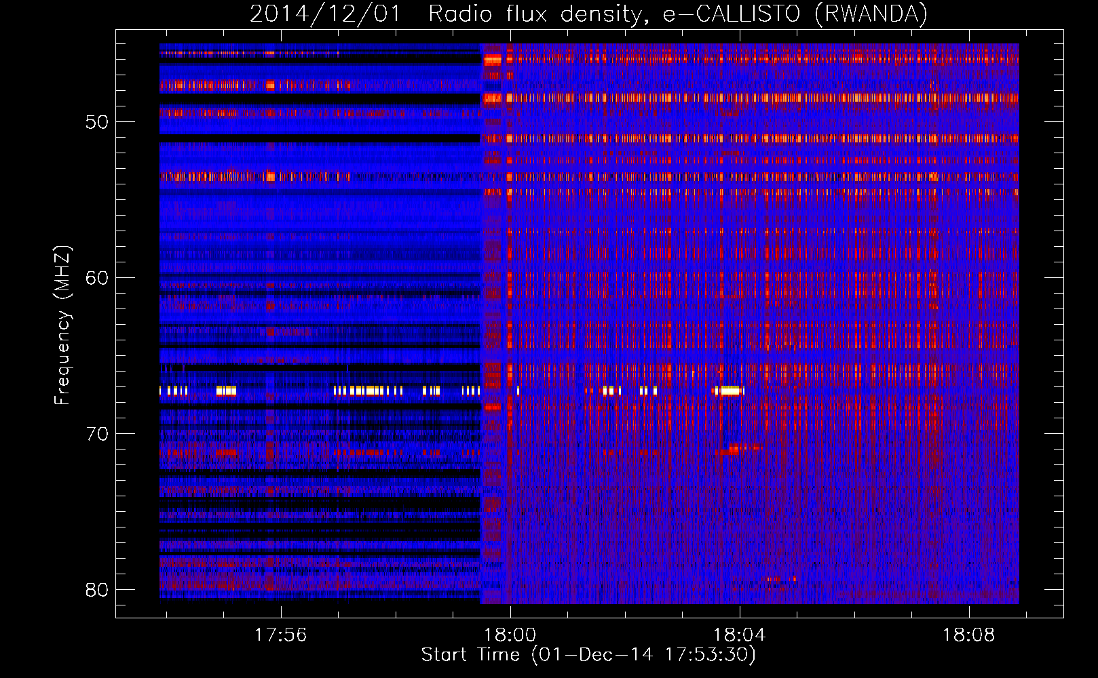
Task: Click the bright white burst near 18:04 at 67 MHz
Action: tap(729, 391)
